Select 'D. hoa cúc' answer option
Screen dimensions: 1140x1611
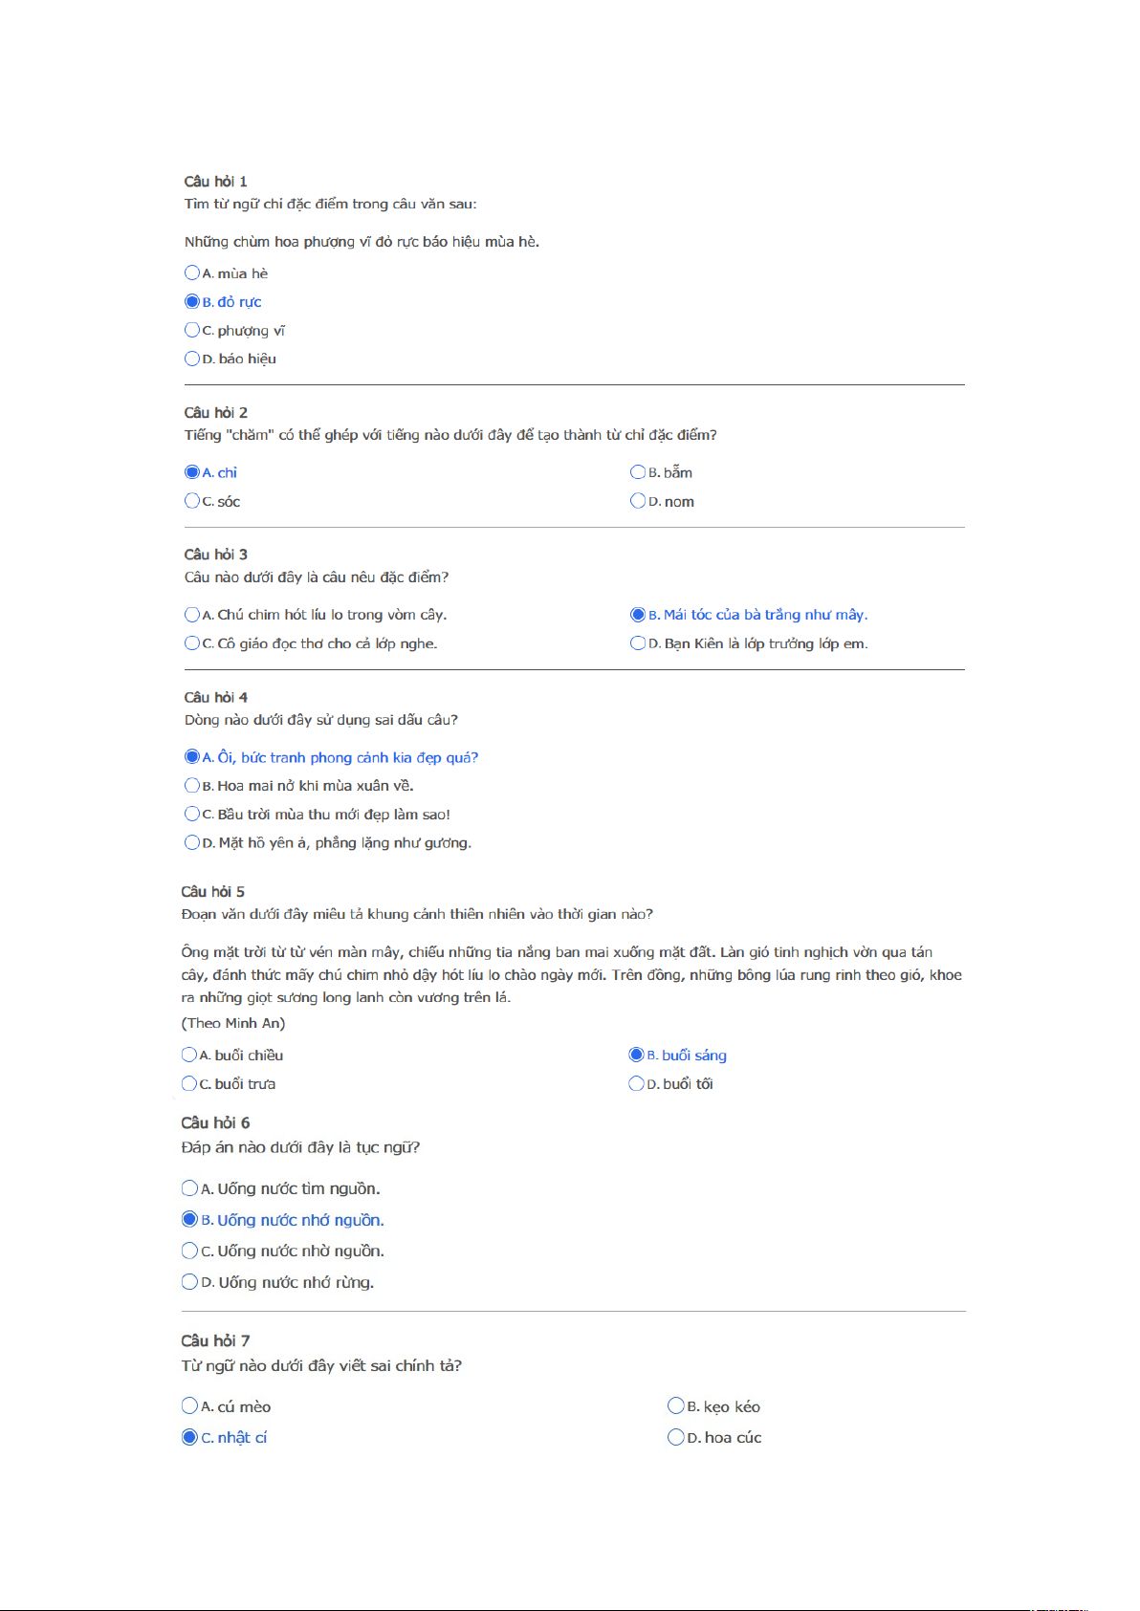click(x=676, y=1437)
